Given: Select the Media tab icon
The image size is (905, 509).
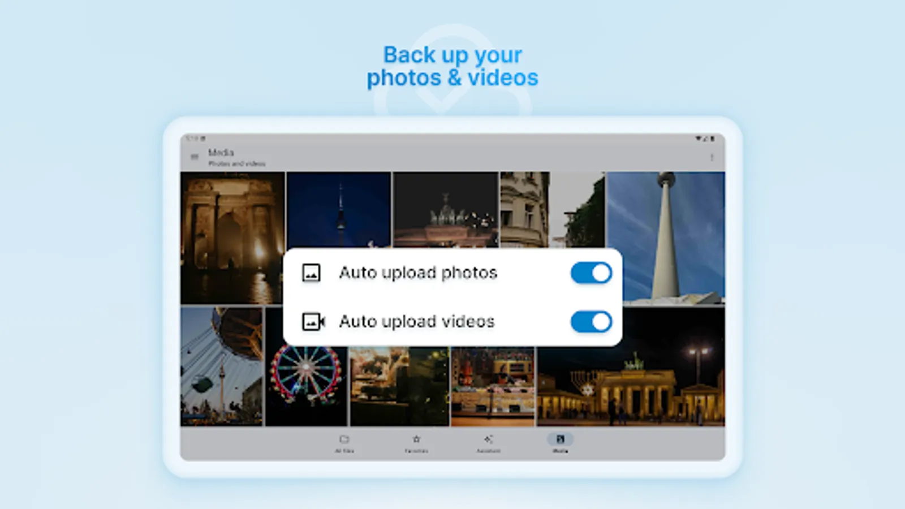Looking at the screenshot, I should coord(561,439).
